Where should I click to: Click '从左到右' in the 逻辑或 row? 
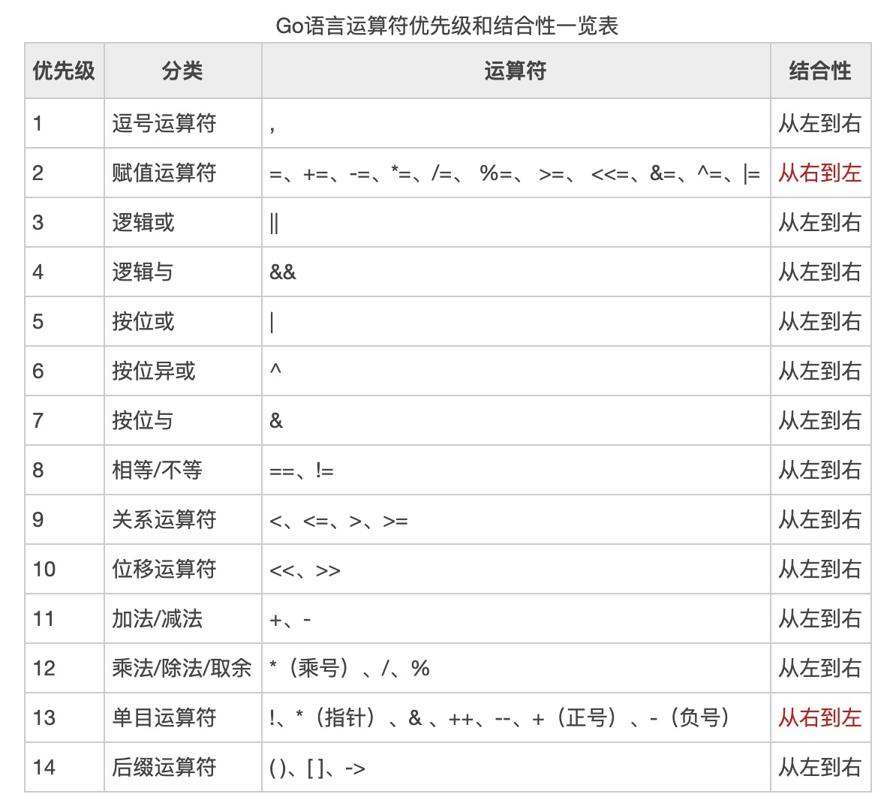coord(820,222)
